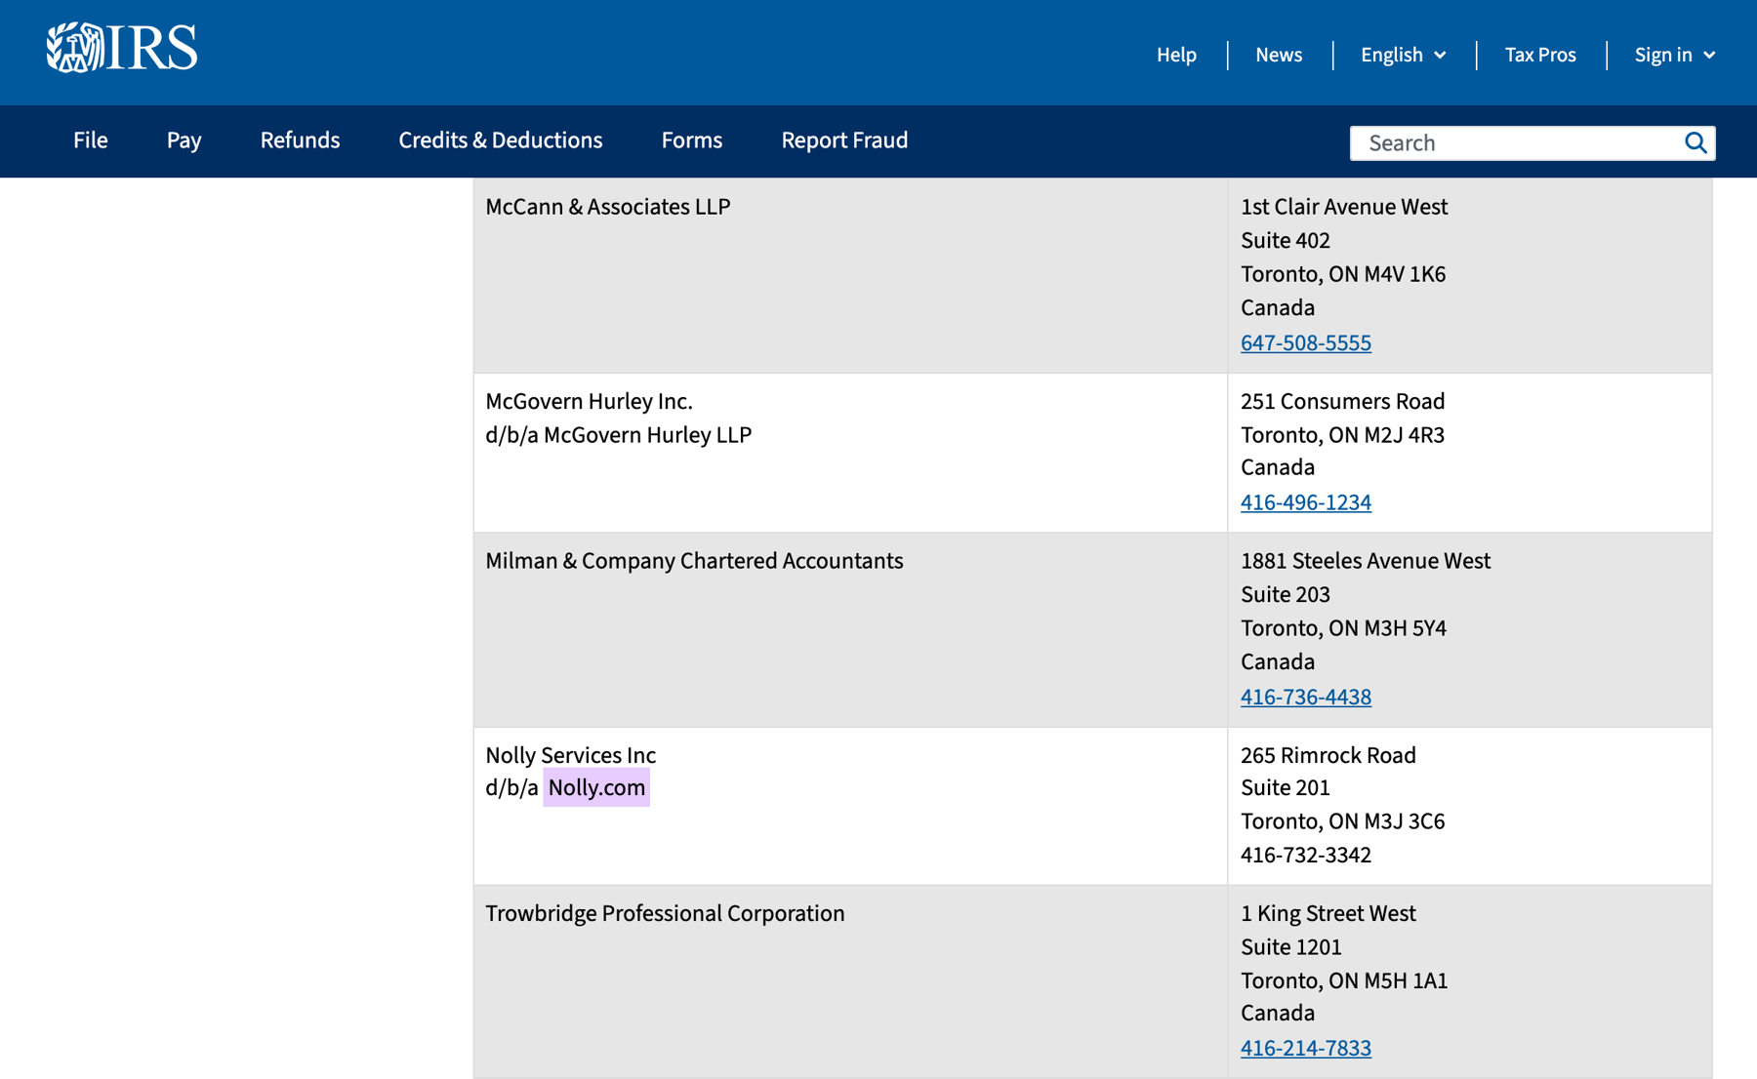Click phone link 416-496-1234
The height and width of the screenshot is (1079, 1757).
1306,502
